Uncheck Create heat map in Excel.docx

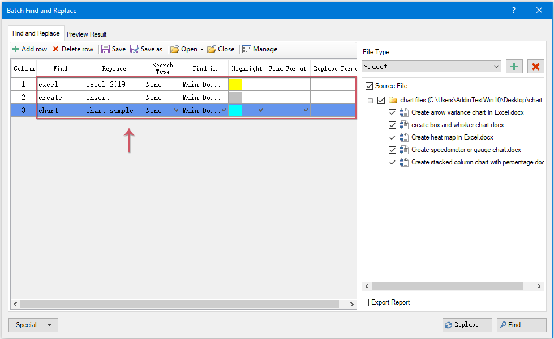pos(392,137)
